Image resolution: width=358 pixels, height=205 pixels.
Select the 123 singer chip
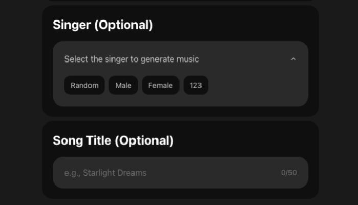196,86
